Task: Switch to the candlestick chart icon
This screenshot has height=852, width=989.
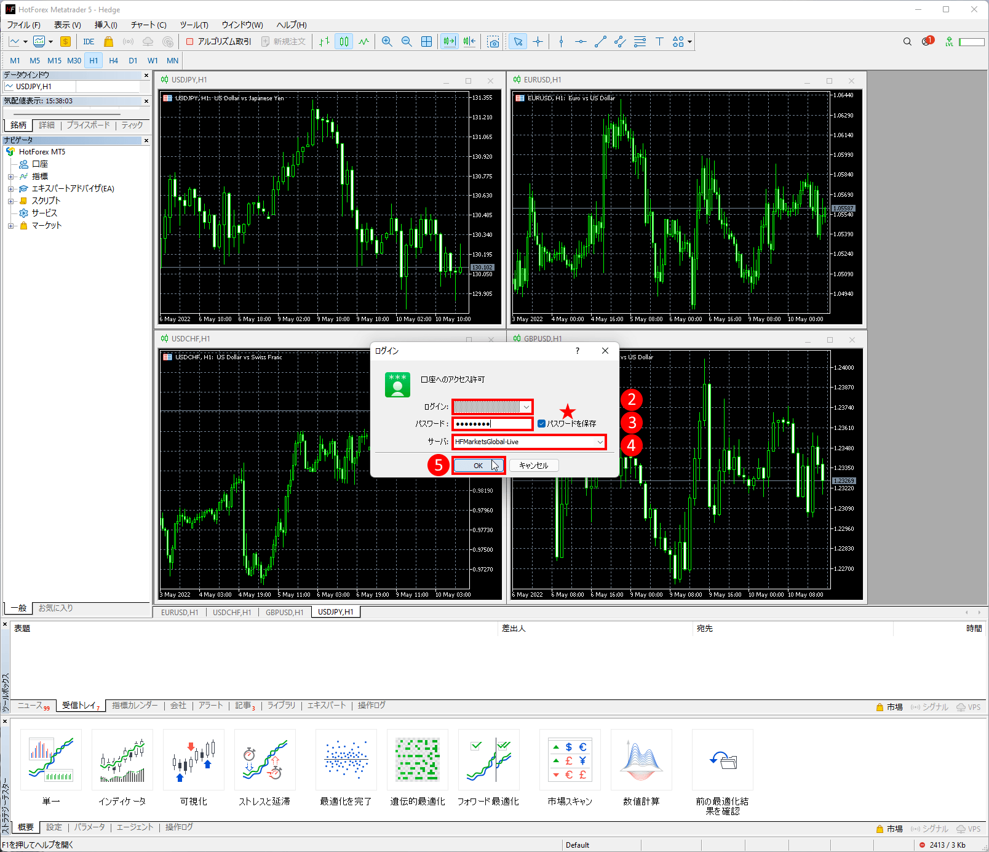Action: [x=344, y=42]
